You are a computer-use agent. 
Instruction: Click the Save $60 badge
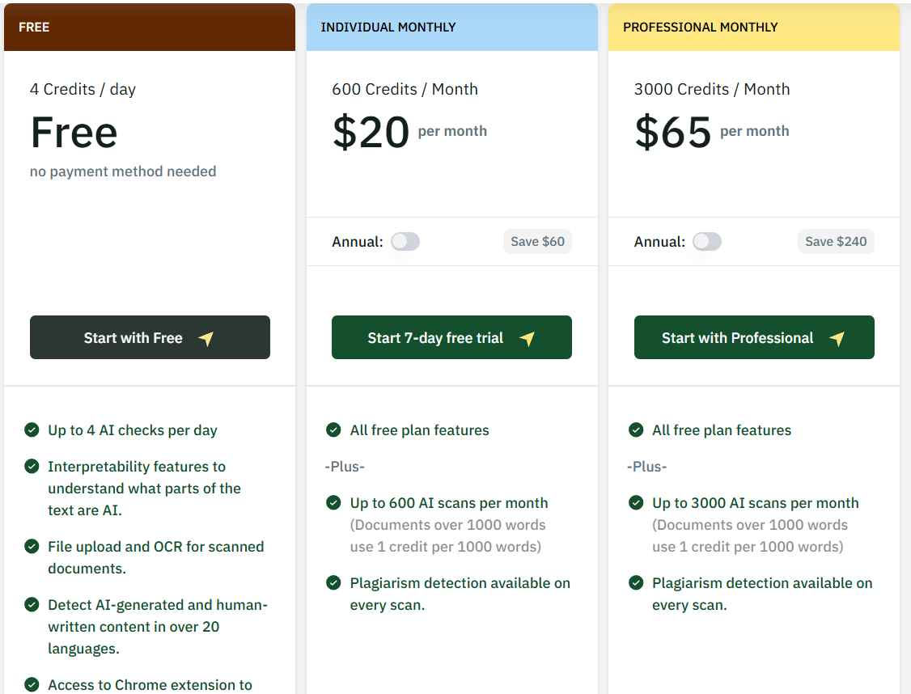537,242
